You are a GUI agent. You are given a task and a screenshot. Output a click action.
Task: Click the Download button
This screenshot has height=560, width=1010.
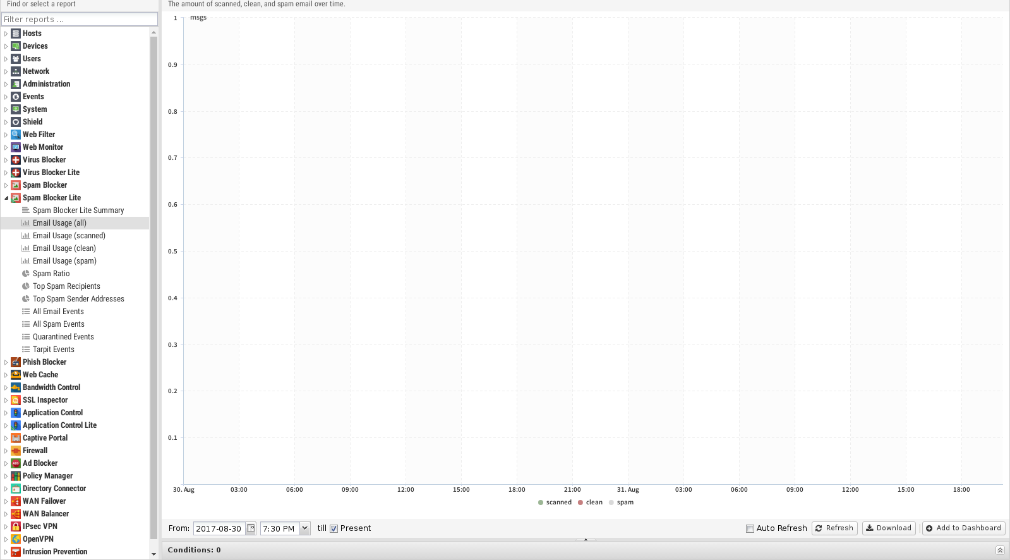887,528
